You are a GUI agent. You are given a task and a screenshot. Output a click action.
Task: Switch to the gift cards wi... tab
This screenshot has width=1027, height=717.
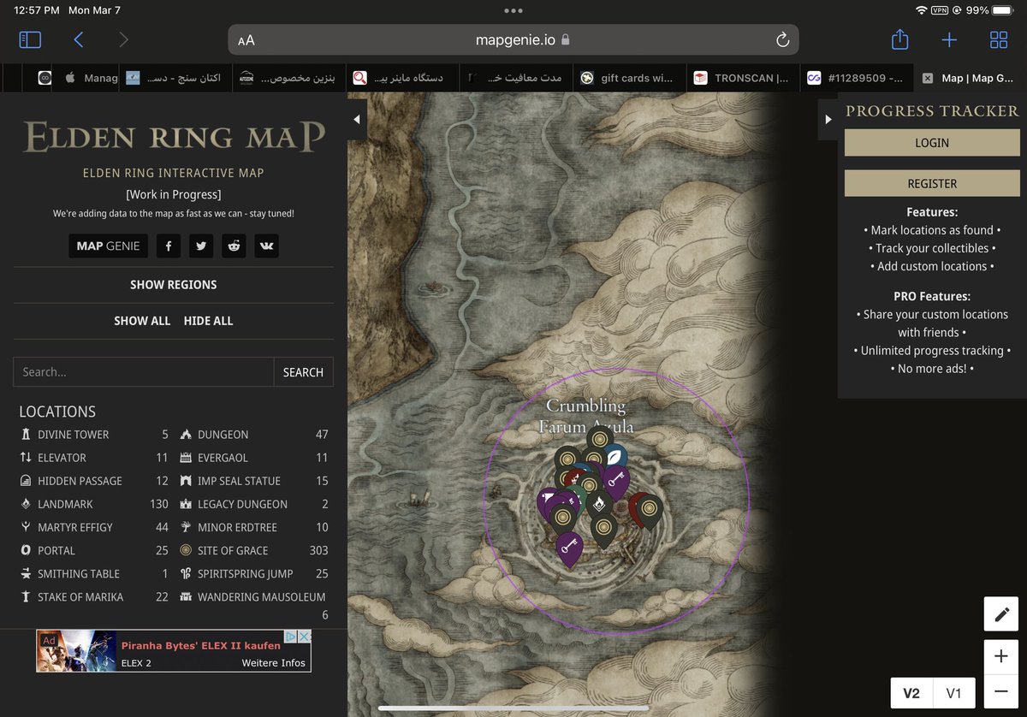click(x=629, y=78)
